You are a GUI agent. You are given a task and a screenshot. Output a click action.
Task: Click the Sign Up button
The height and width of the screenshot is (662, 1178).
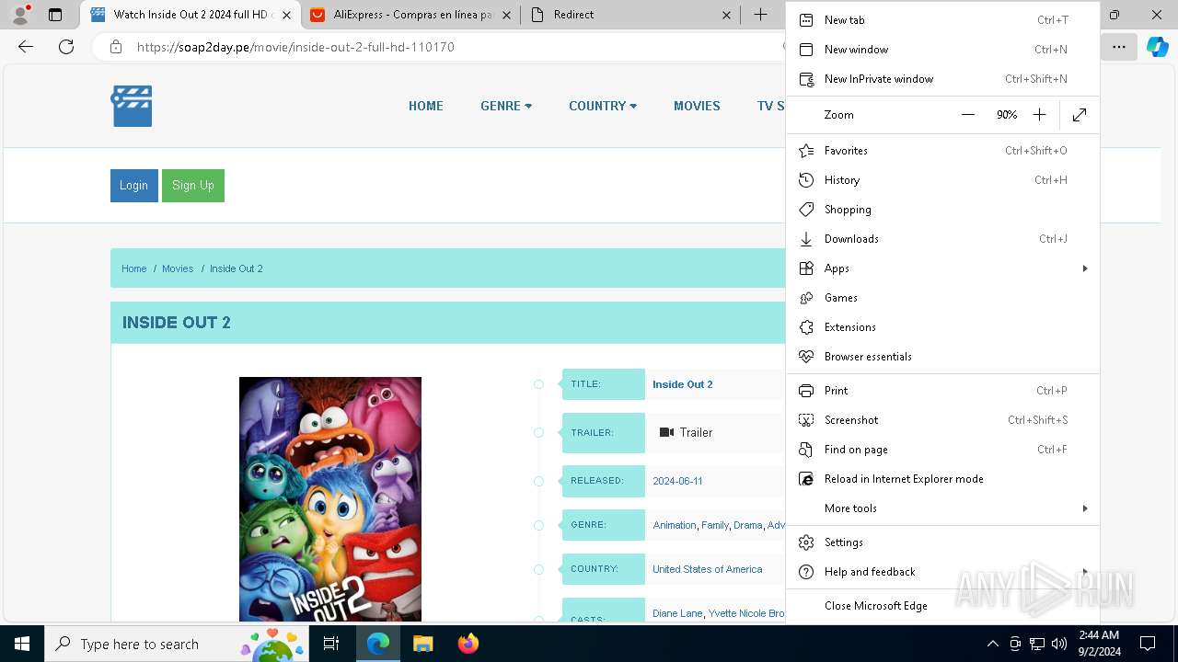click(193, 186)
